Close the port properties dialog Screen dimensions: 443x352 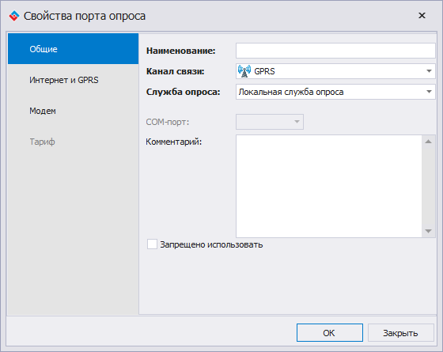(x=422, y=16)
